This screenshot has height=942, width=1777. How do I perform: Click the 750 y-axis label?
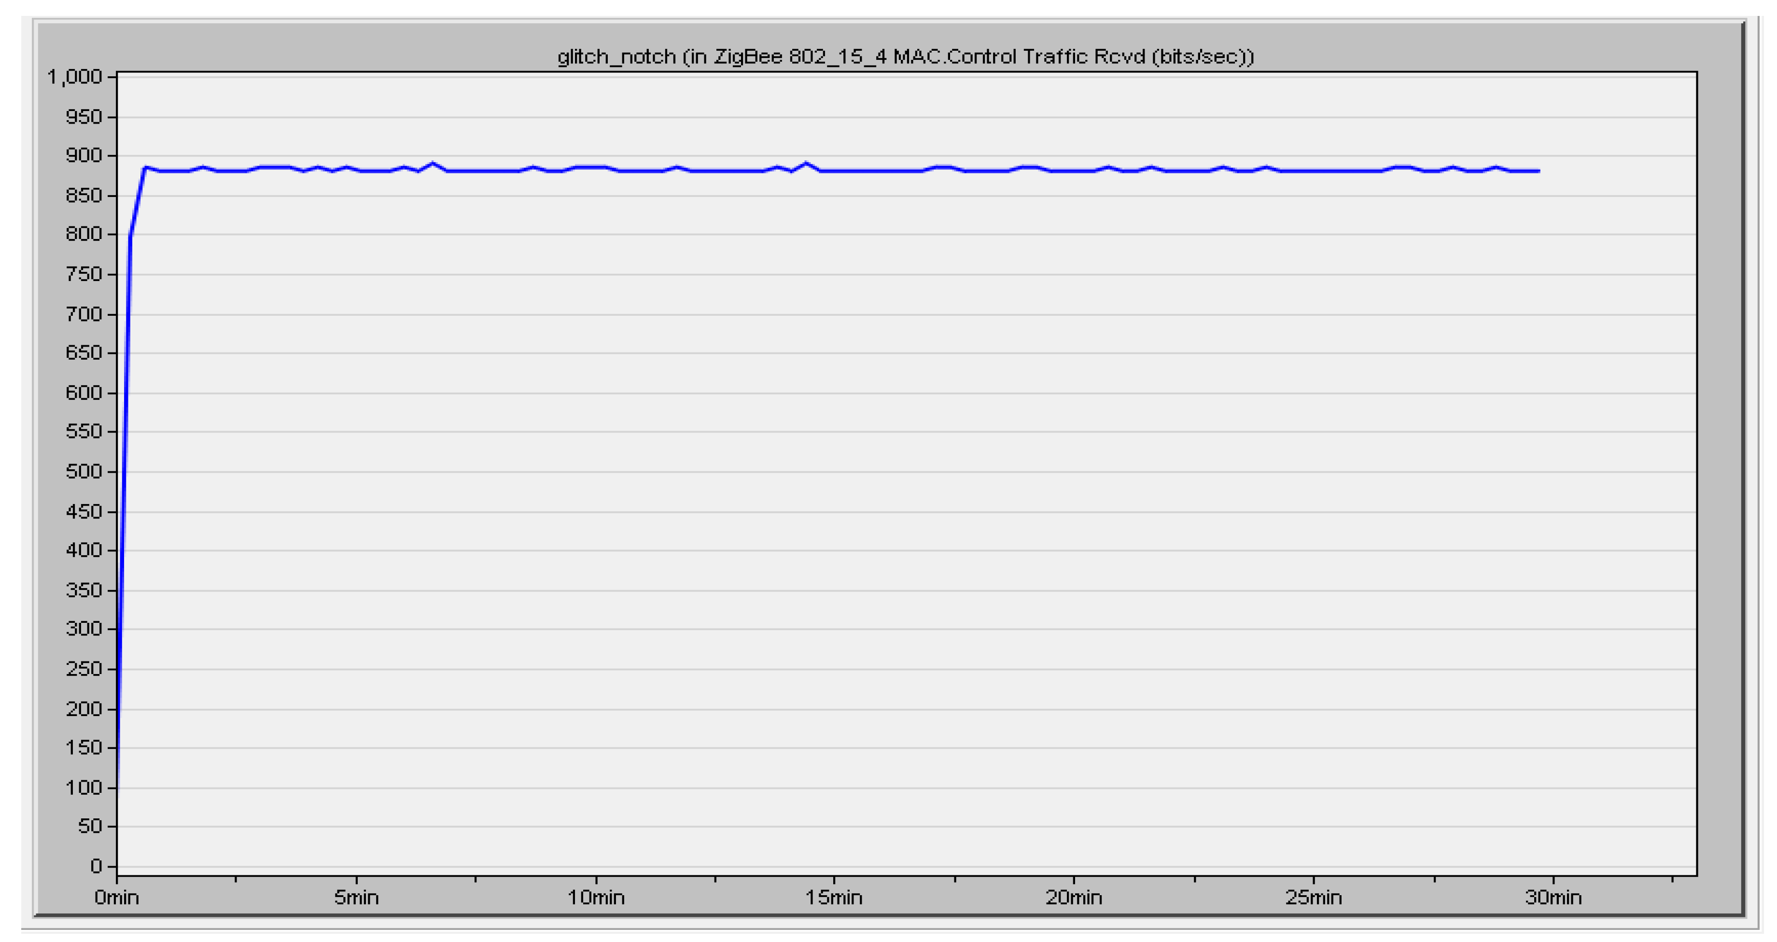(84, 275)
